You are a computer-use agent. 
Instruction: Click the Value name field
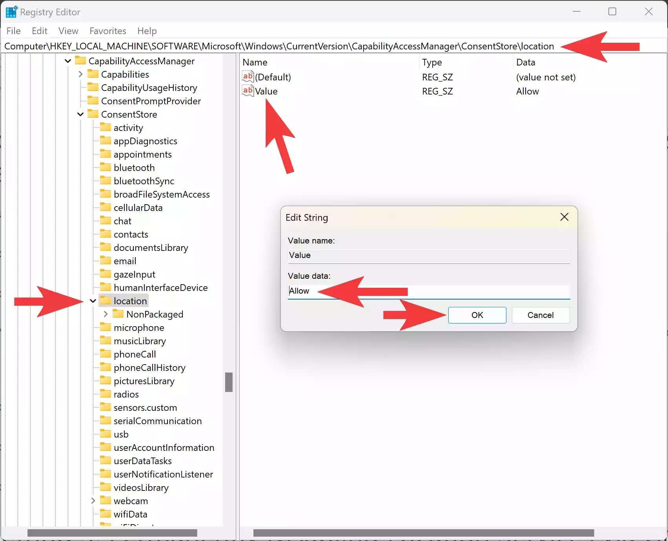pos(429,256)
